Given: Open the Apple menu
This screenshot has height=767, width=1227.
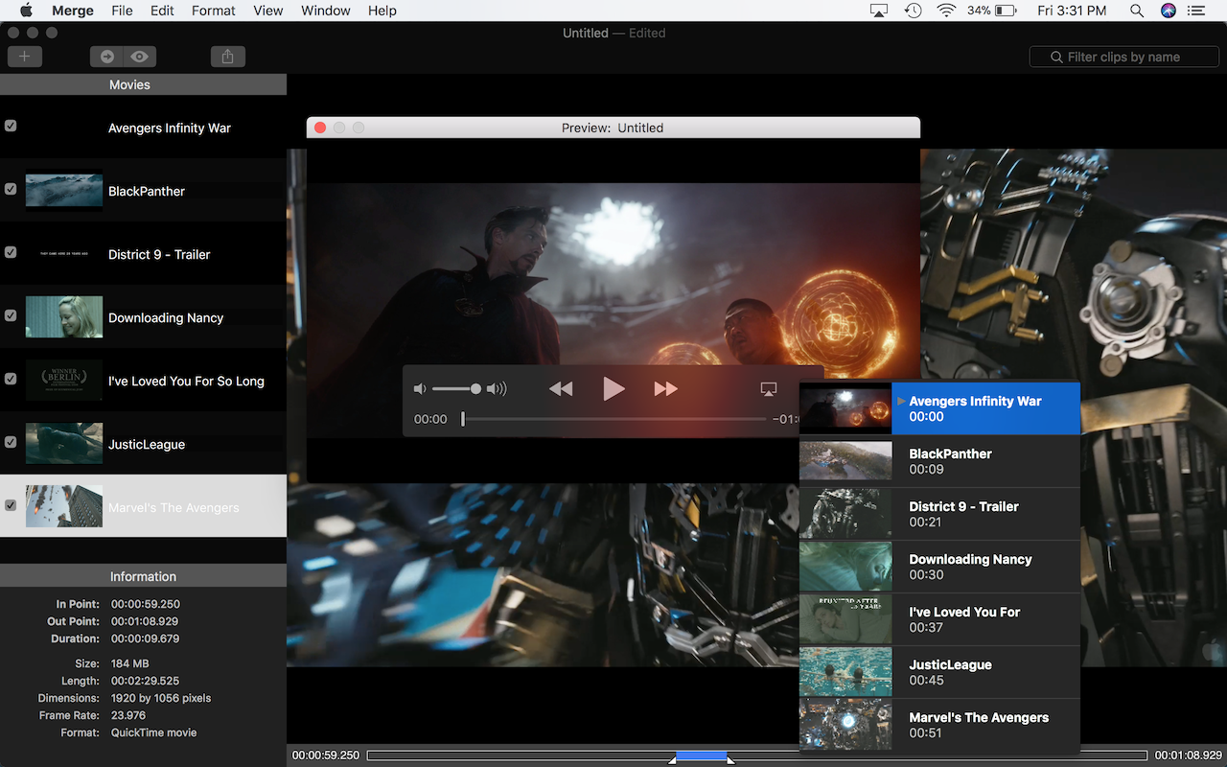Looking at the screenshot, I should pos(26,11).
